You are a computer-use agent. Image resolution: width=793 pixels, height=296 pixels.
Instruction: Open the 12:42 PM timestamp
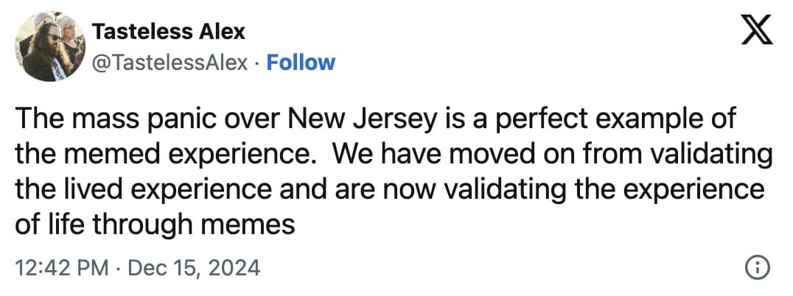[x=62, y=268]
